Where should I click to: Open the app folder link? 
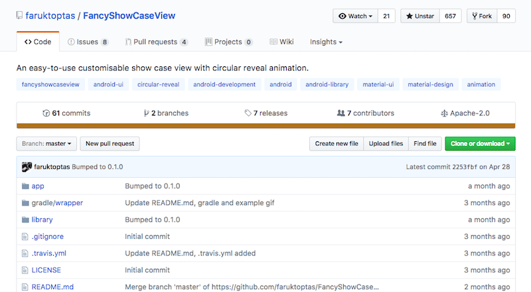[x=38, y=186]
